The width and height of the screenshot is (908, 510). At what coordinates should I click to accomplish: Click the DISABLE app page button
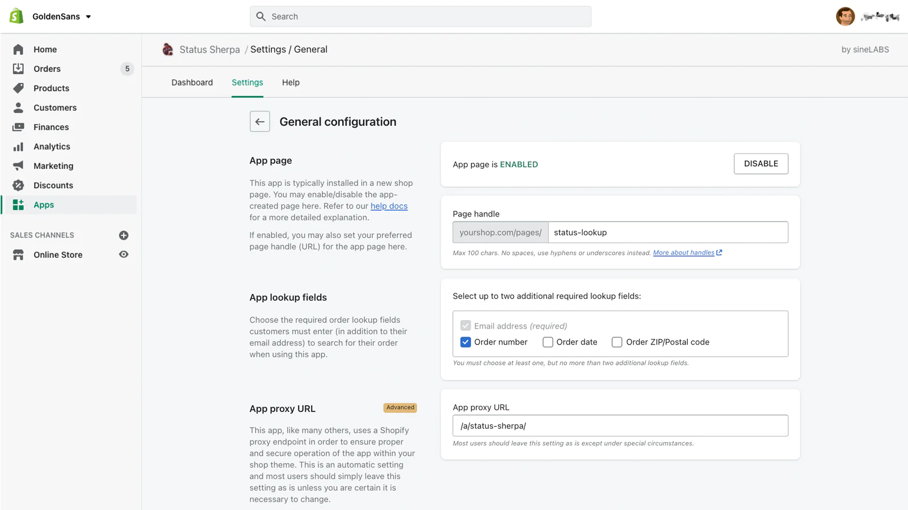760,164
